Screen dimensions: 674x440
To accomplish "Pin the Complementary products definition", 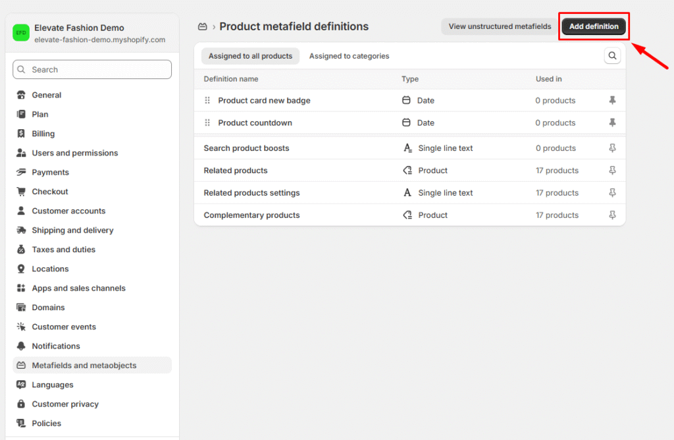I will pos(612,215).
